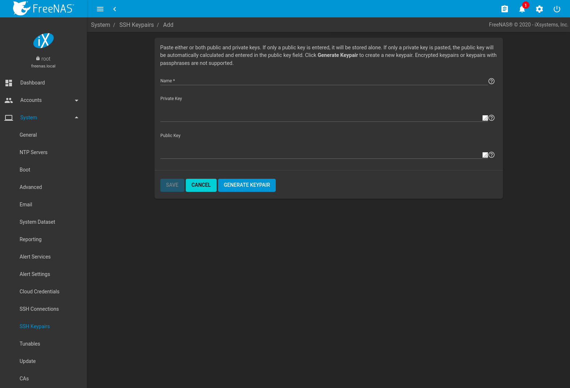Open the task manager clipboard icon
The image size is (570, 388).
(504, 9)
